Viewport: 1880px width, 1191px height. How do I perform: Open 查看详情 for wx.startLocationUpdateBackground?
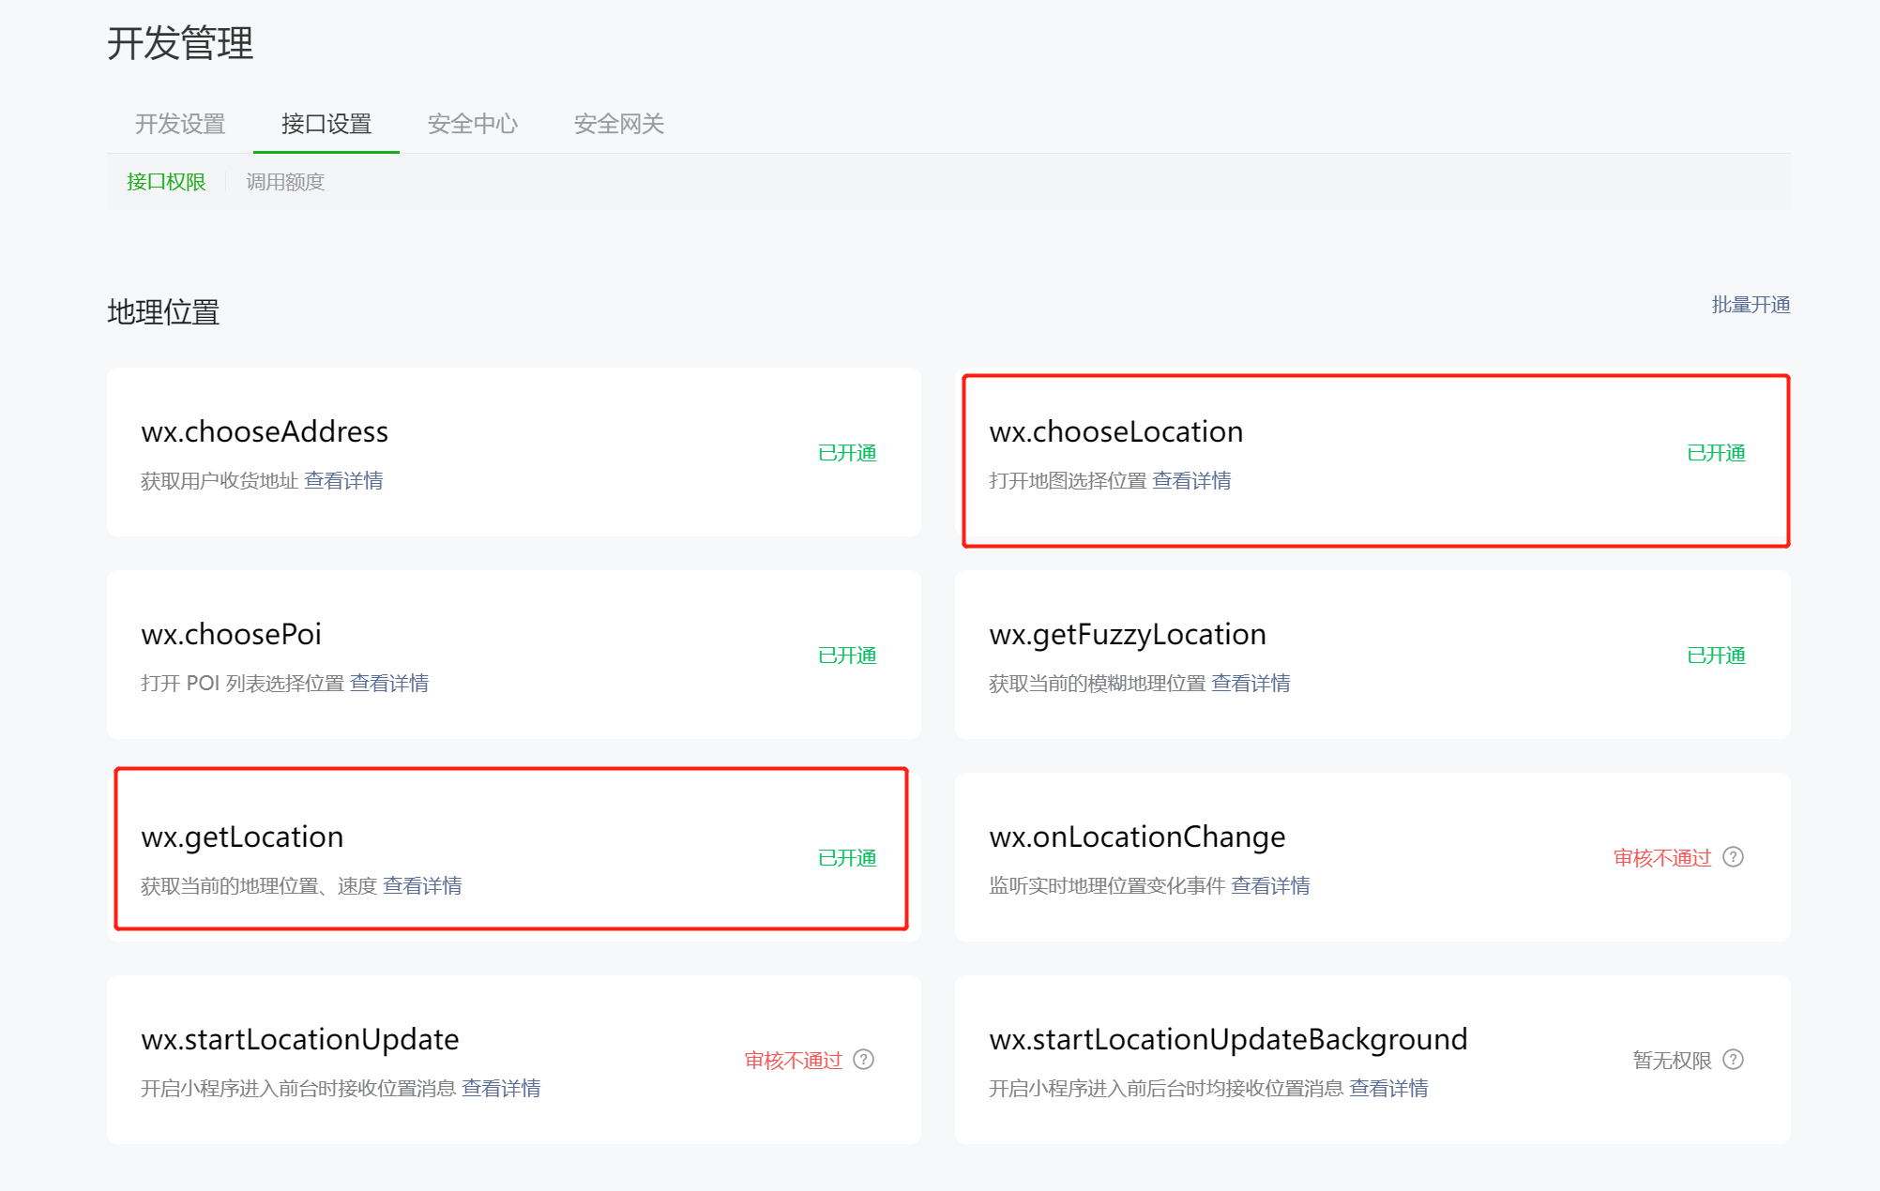tap(1388, 1089)
